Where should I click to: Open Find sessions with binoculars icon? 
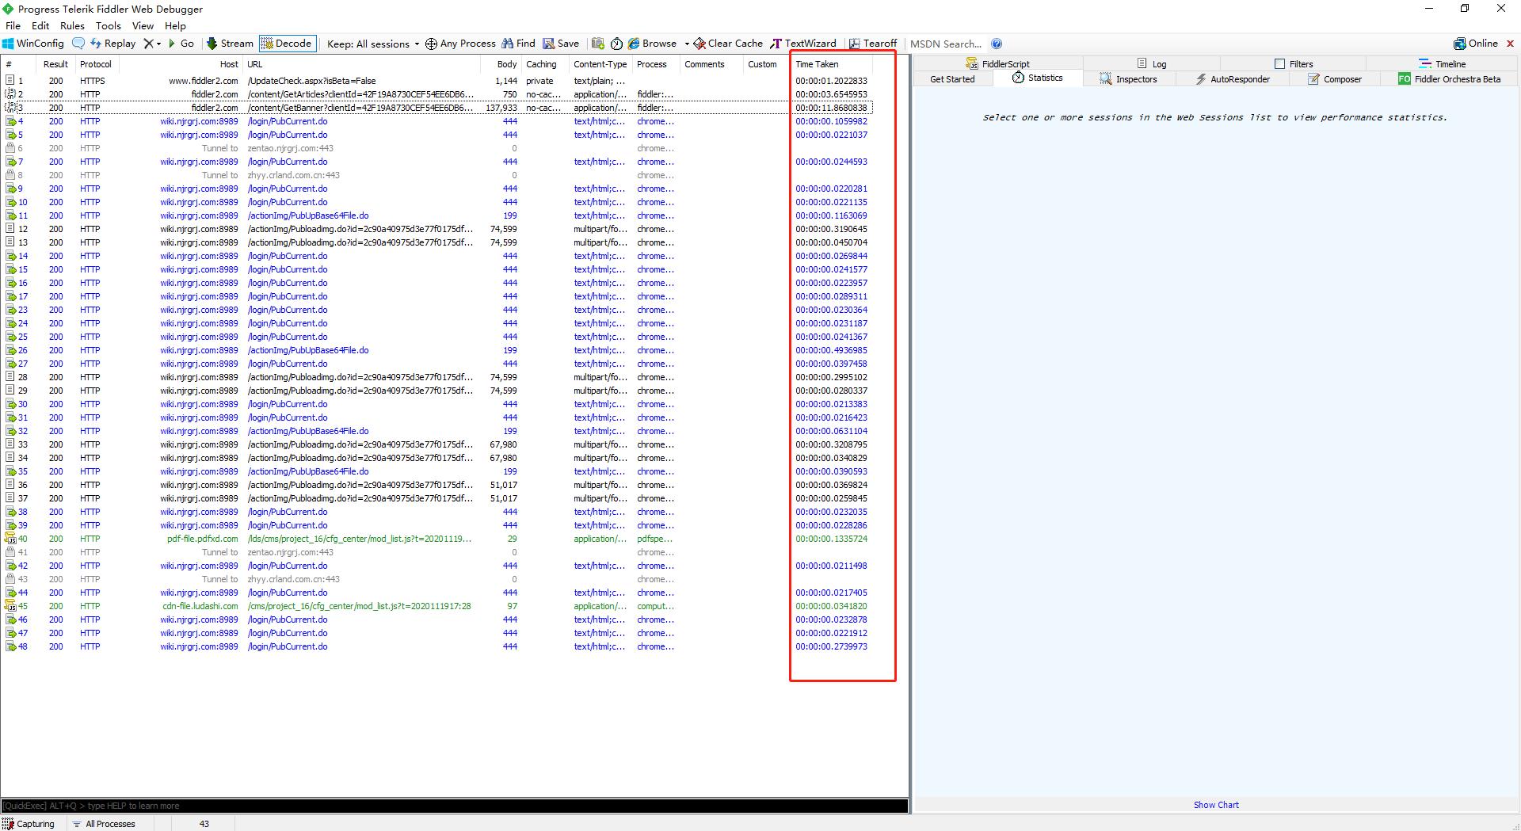tap(518, 44)
